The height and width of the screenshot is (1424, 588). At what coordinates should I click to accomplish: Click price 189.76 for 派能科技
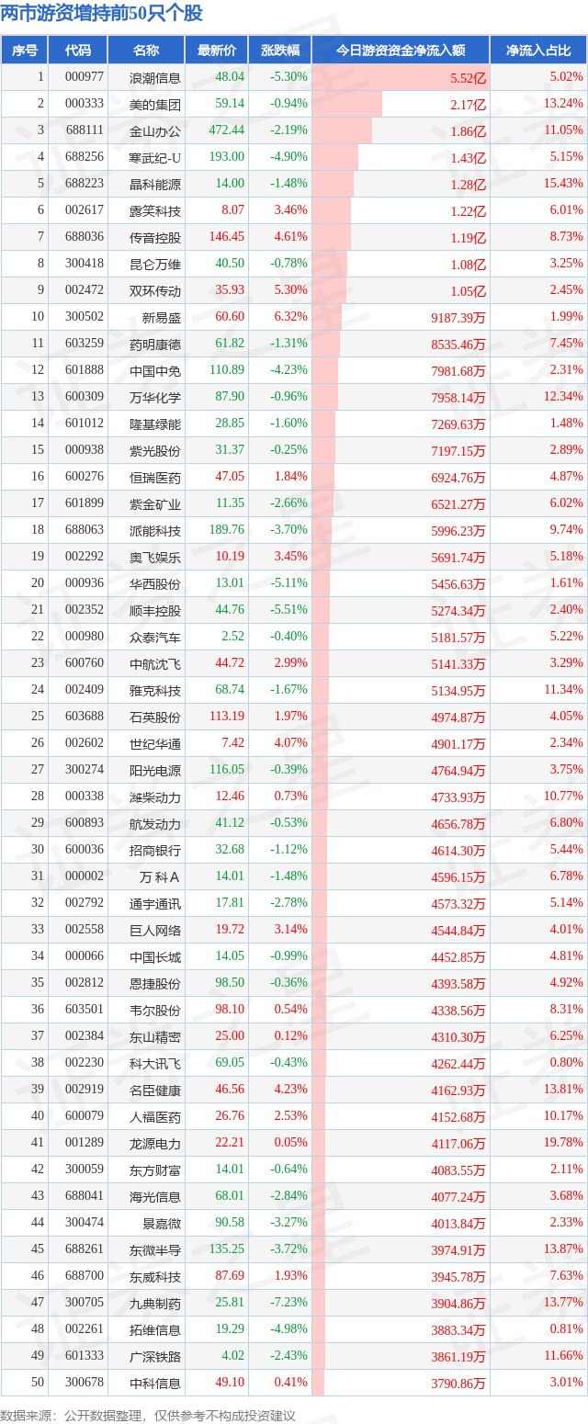pos(227,530)
